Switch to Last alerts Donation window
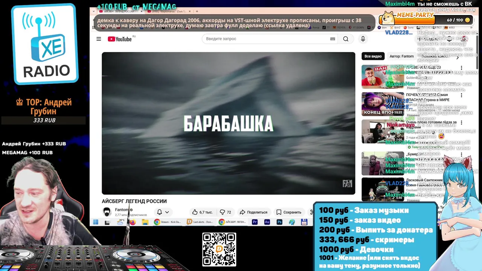 click(200, 222)
